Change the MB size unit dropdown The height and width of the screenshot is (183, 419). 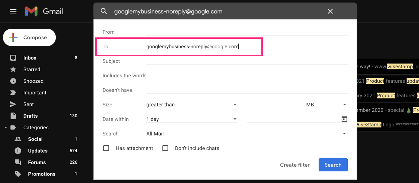coord(326,105)
